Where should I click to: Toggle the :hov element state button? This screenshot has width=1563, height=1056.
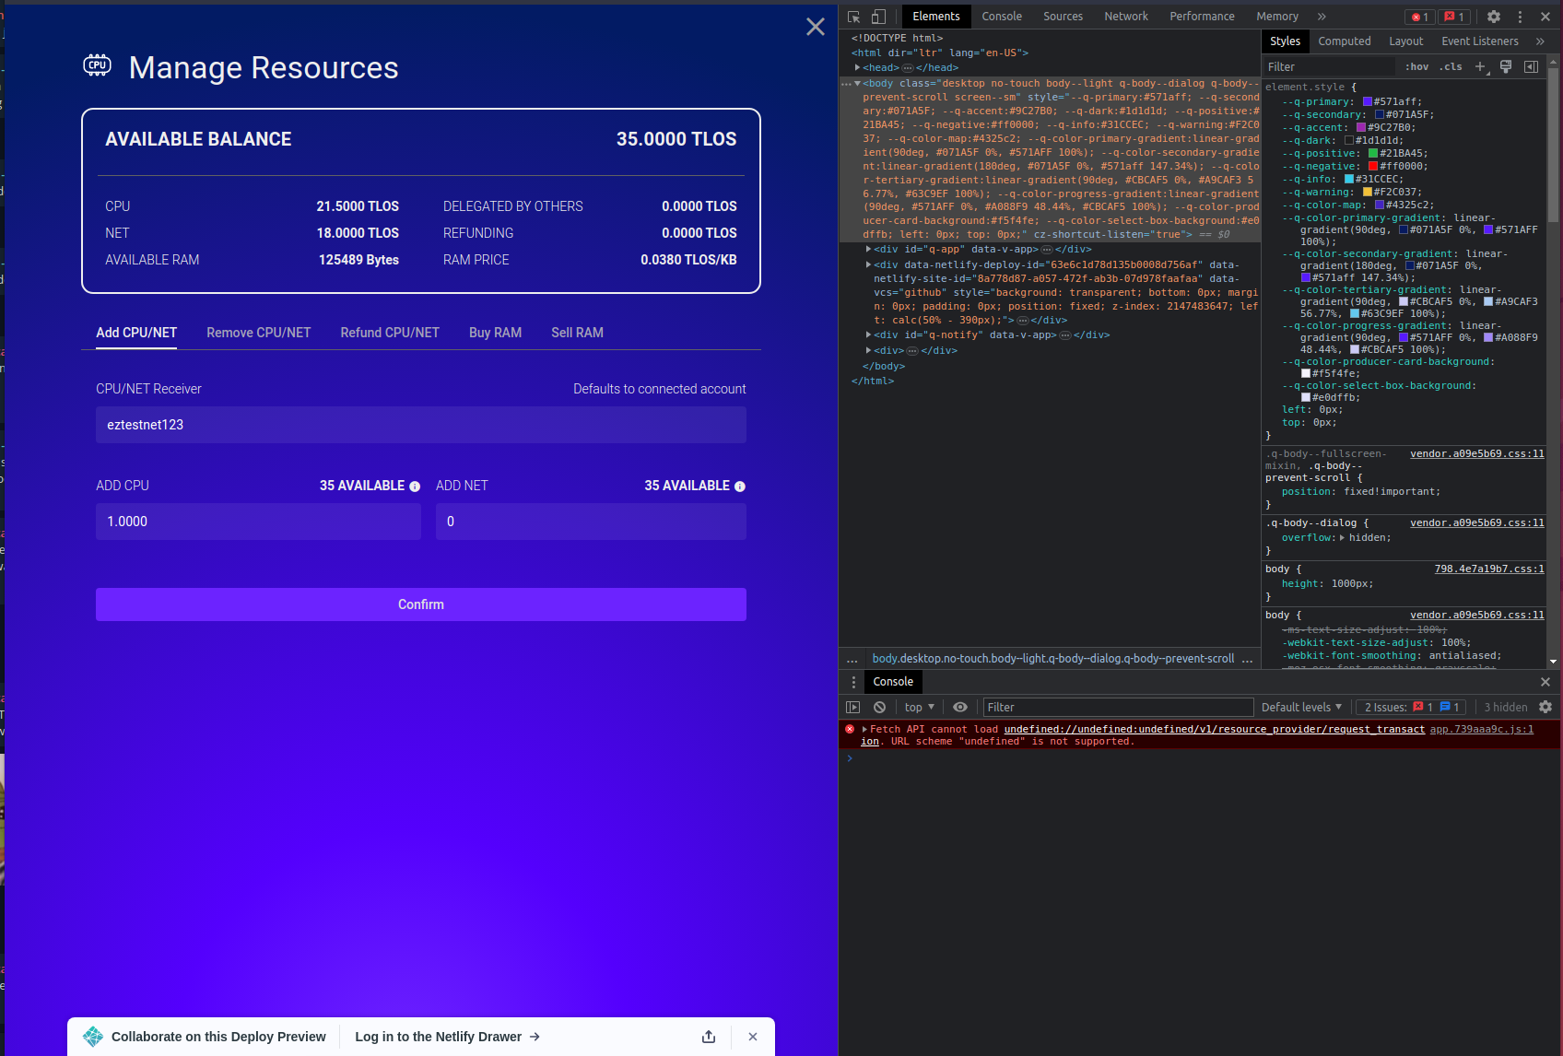coord(1416,66)
